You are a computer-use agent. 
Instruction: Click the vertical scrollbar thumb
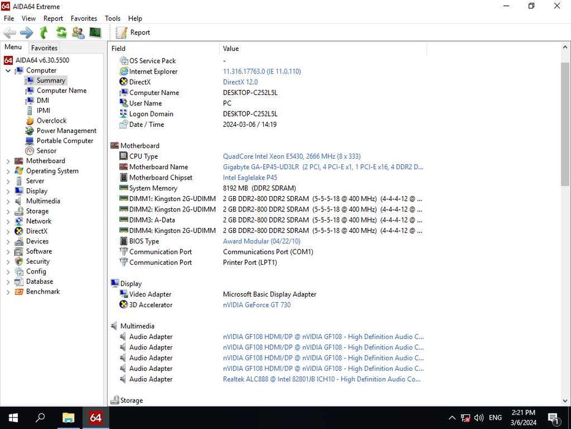click(565, 124)
